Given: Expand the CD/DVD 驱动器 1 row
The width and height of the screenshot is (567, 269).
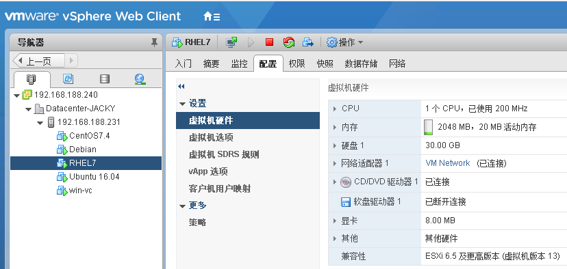Looking at the screenshot, I should [x=335, y=182].
